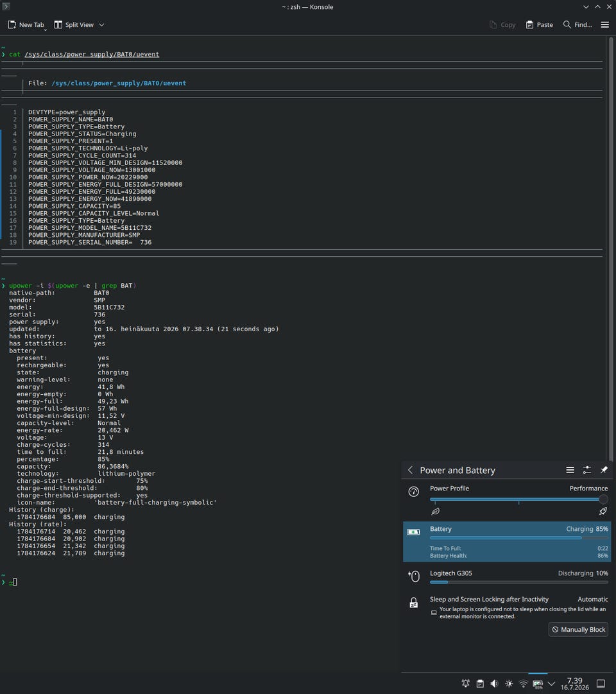This screenshot has width=616, height=694.
Task: Pin the Power and Battery popup open
Action: point(604,470)
